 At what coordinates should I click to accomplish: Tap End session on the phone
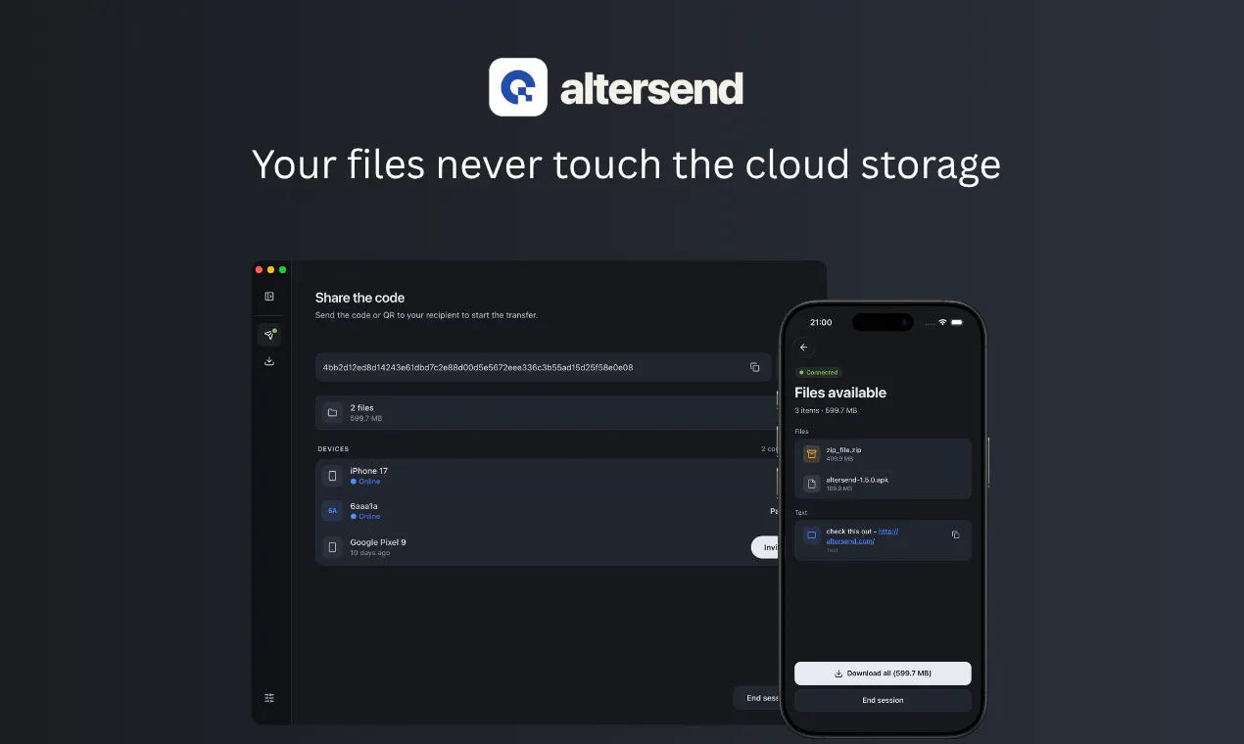883,700
